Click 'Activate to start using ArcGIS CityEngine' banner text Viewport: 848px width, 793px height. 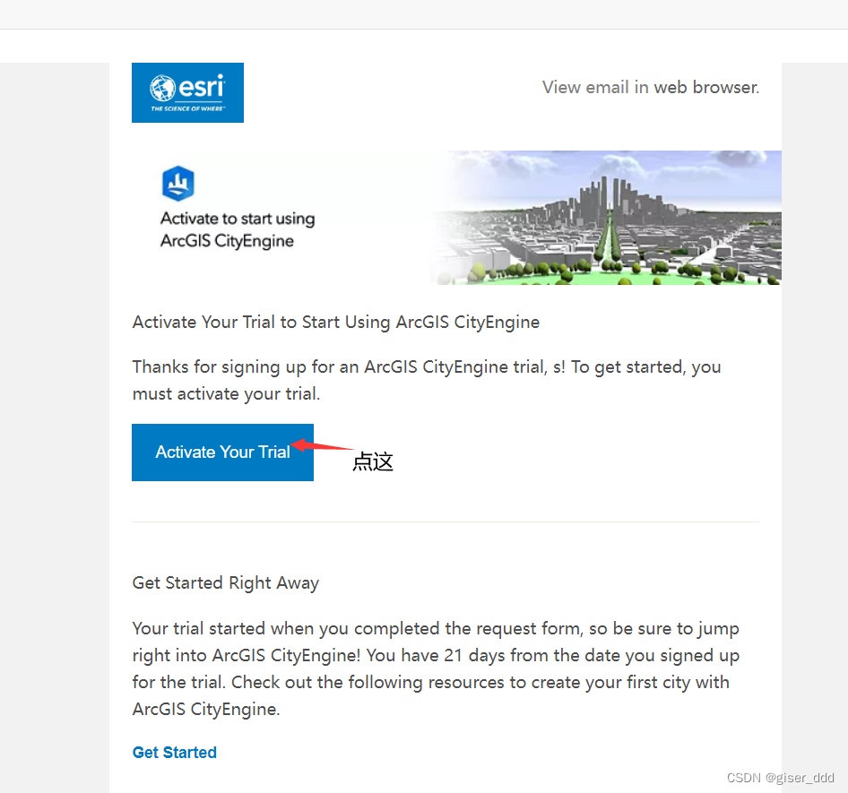point(238,229)
